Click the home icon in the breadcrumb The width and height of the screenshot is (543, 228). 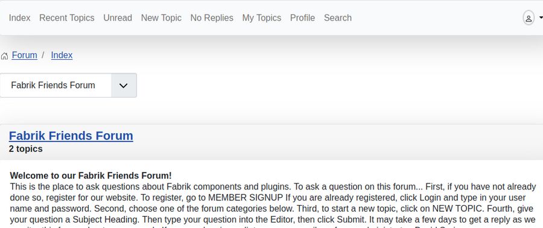(4, 56)
